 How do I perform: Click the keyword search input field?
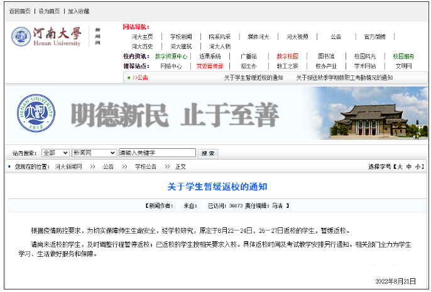pyautogui.click(x=157, y=153)
